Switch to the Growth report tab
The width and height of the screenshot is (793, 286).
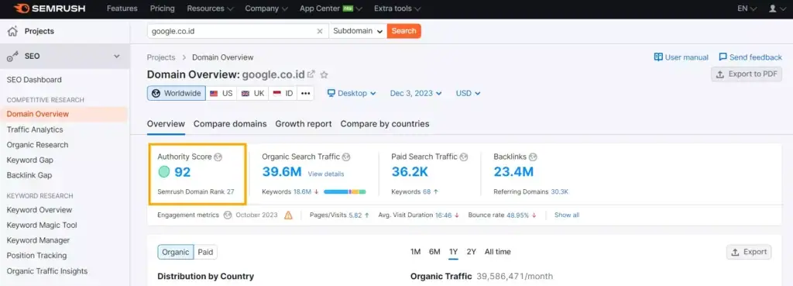pos(304,124)
